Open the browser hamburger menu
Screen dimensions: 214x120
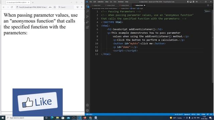coord(82,7)
